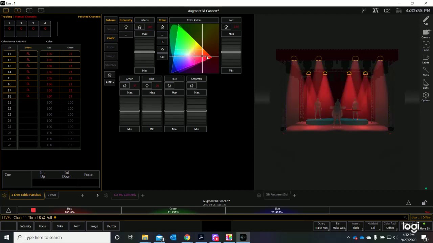
Task: Add new tab next to PSD tab
Action: (x=82, y=195)
